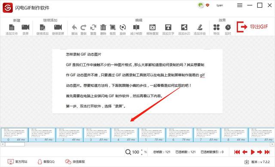Play the GIF preview
This screenshot has height=167, width=275.
[253, 152]
